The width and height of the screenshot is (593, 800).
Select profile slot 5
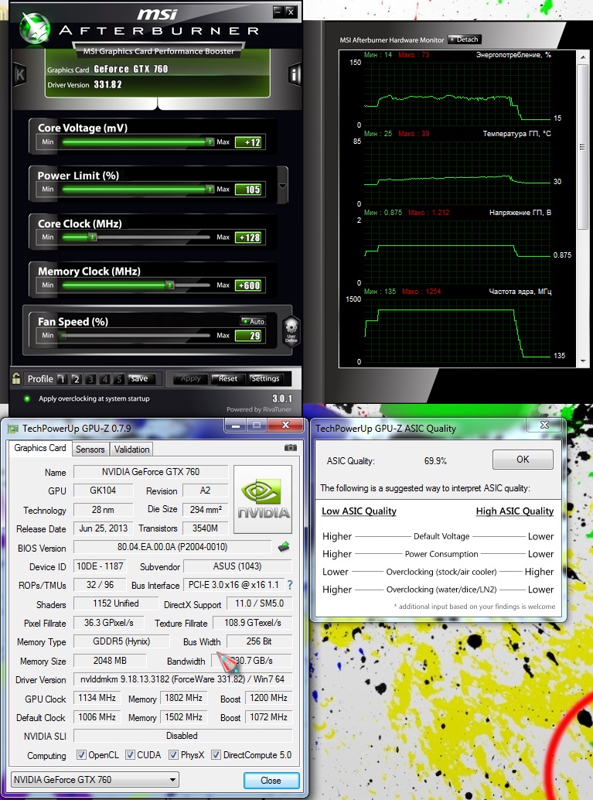click(119, 378)
